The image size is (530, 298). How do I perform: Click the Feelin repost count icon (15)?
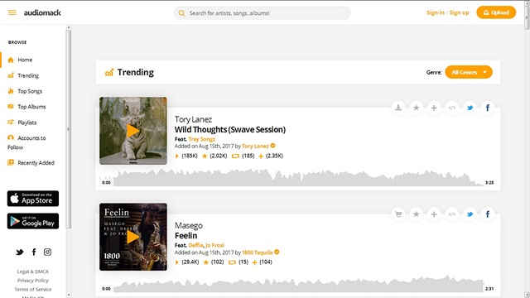tap(232, 262)
